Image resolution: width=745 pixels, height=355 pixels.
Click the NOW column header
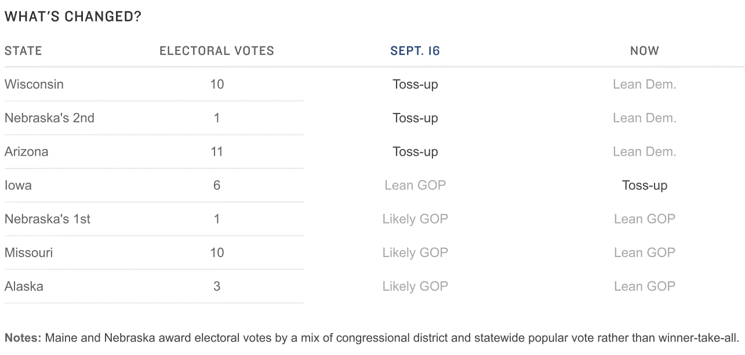[x=645, y=51]
